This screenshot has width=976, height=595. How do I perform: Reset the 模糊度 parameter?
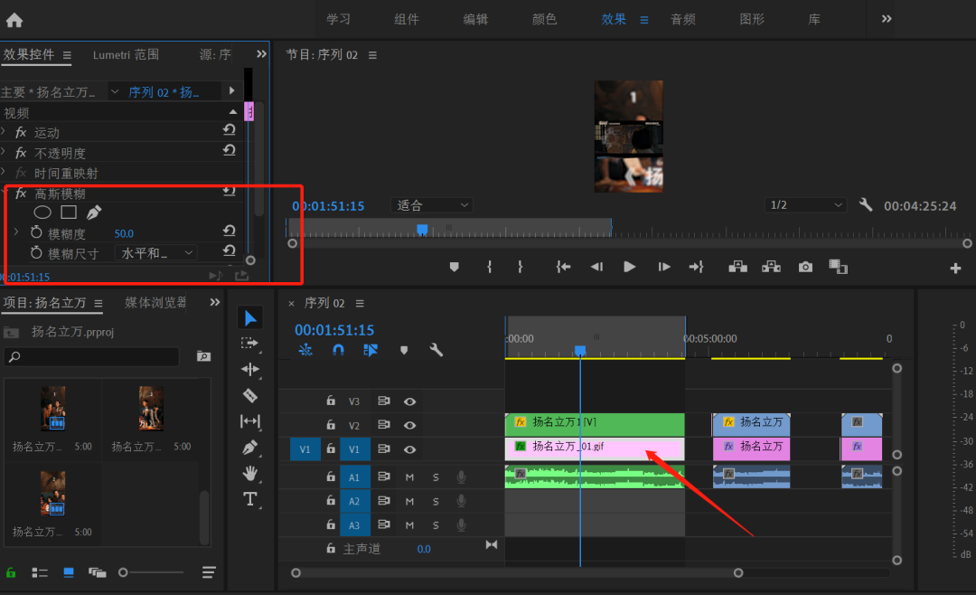pyautogui.click(x=230, y=232)
